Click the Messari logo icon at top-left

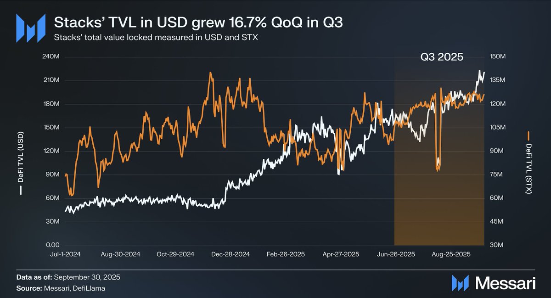click(31, 28)
